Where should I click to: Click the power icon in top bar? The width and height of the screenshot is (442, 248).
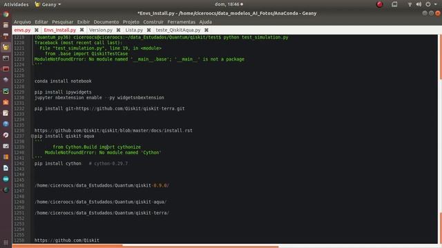[x=428, y=4]
